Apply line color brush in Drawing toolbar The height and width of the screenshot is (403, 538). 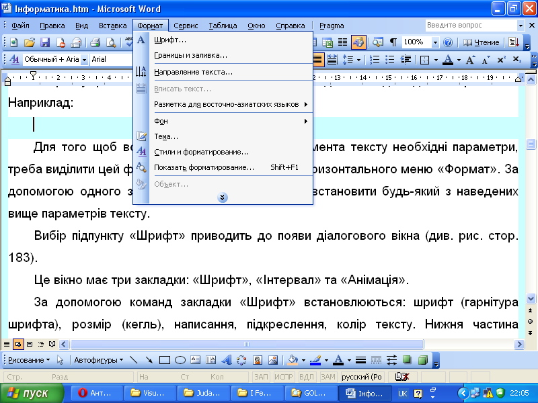click(x=315, y=360)
